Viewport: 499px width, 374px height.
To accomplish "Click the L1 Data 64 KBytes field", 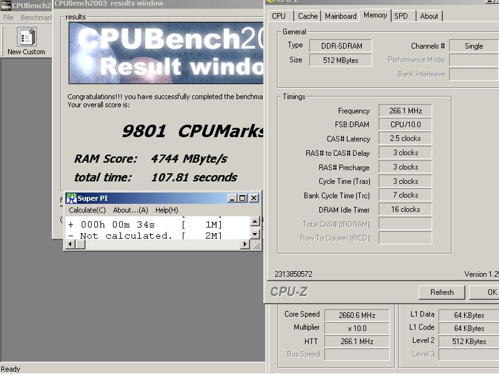I will [469, 315].
